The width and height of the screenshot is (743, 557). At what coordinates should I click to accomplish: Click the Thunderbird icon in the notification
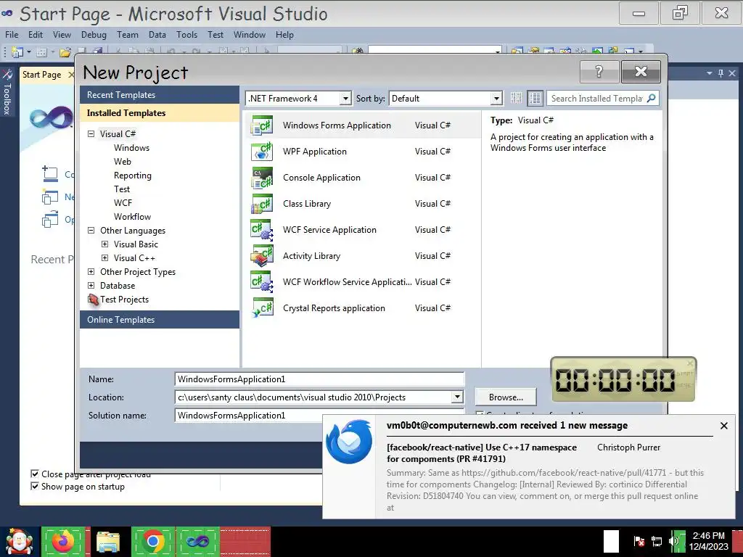[349, 442]
